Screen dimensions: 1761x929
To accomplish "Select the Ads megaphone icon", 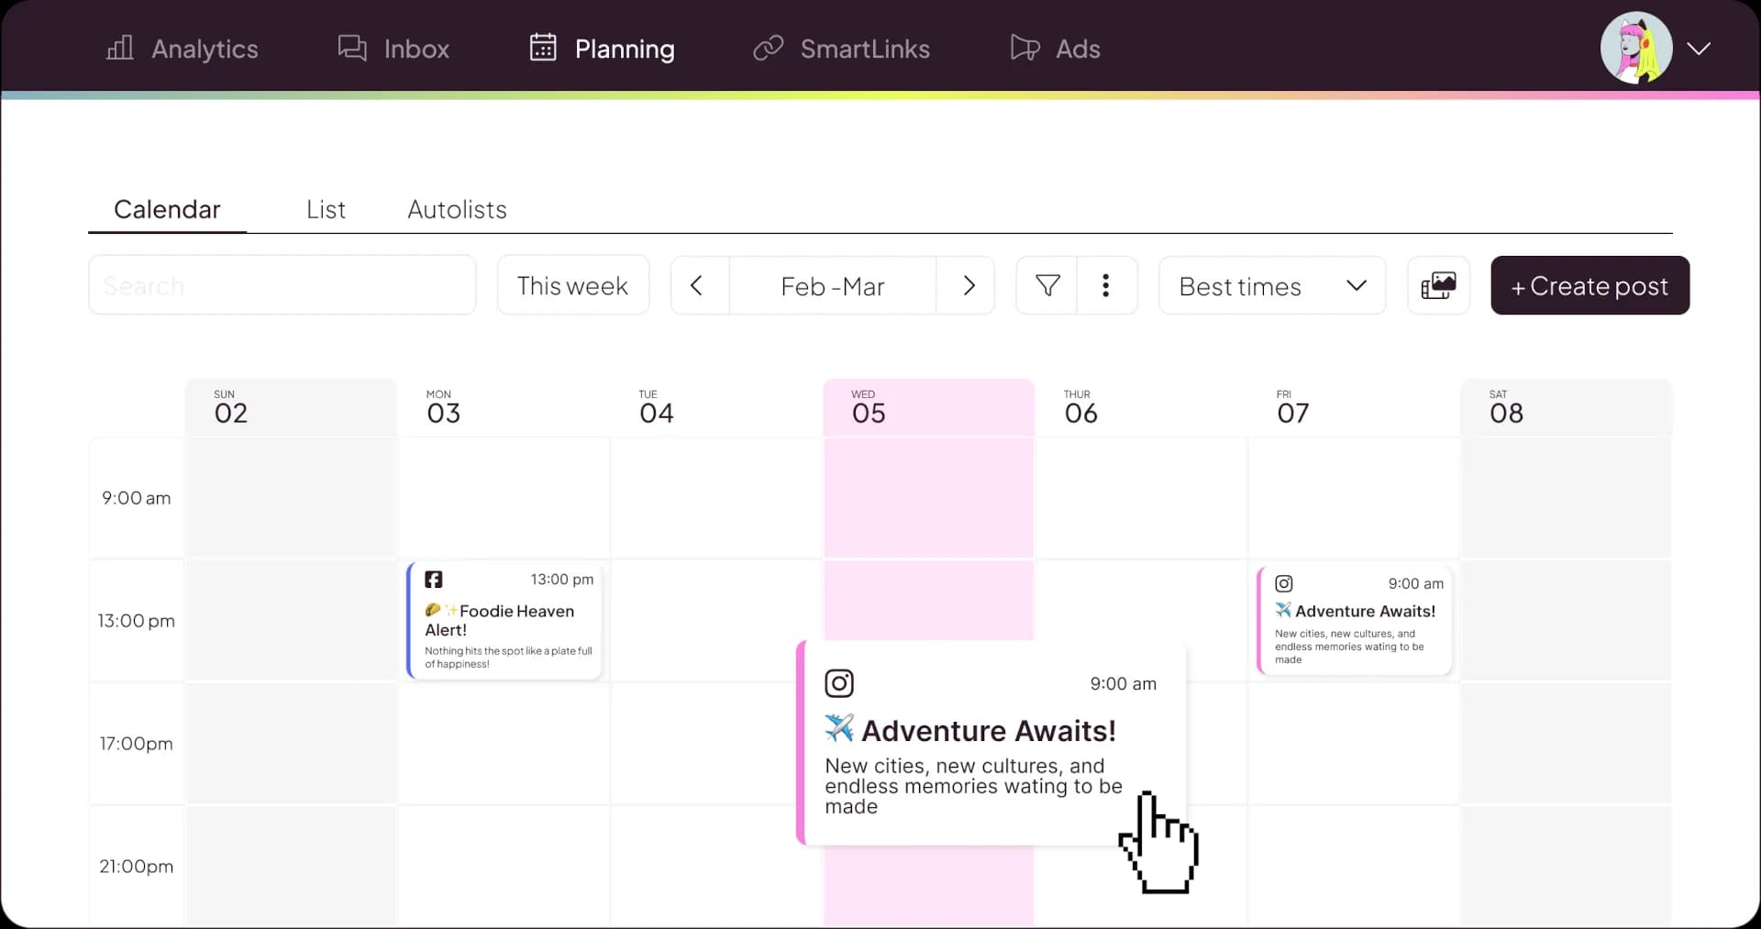I will tap(1024, 48).
